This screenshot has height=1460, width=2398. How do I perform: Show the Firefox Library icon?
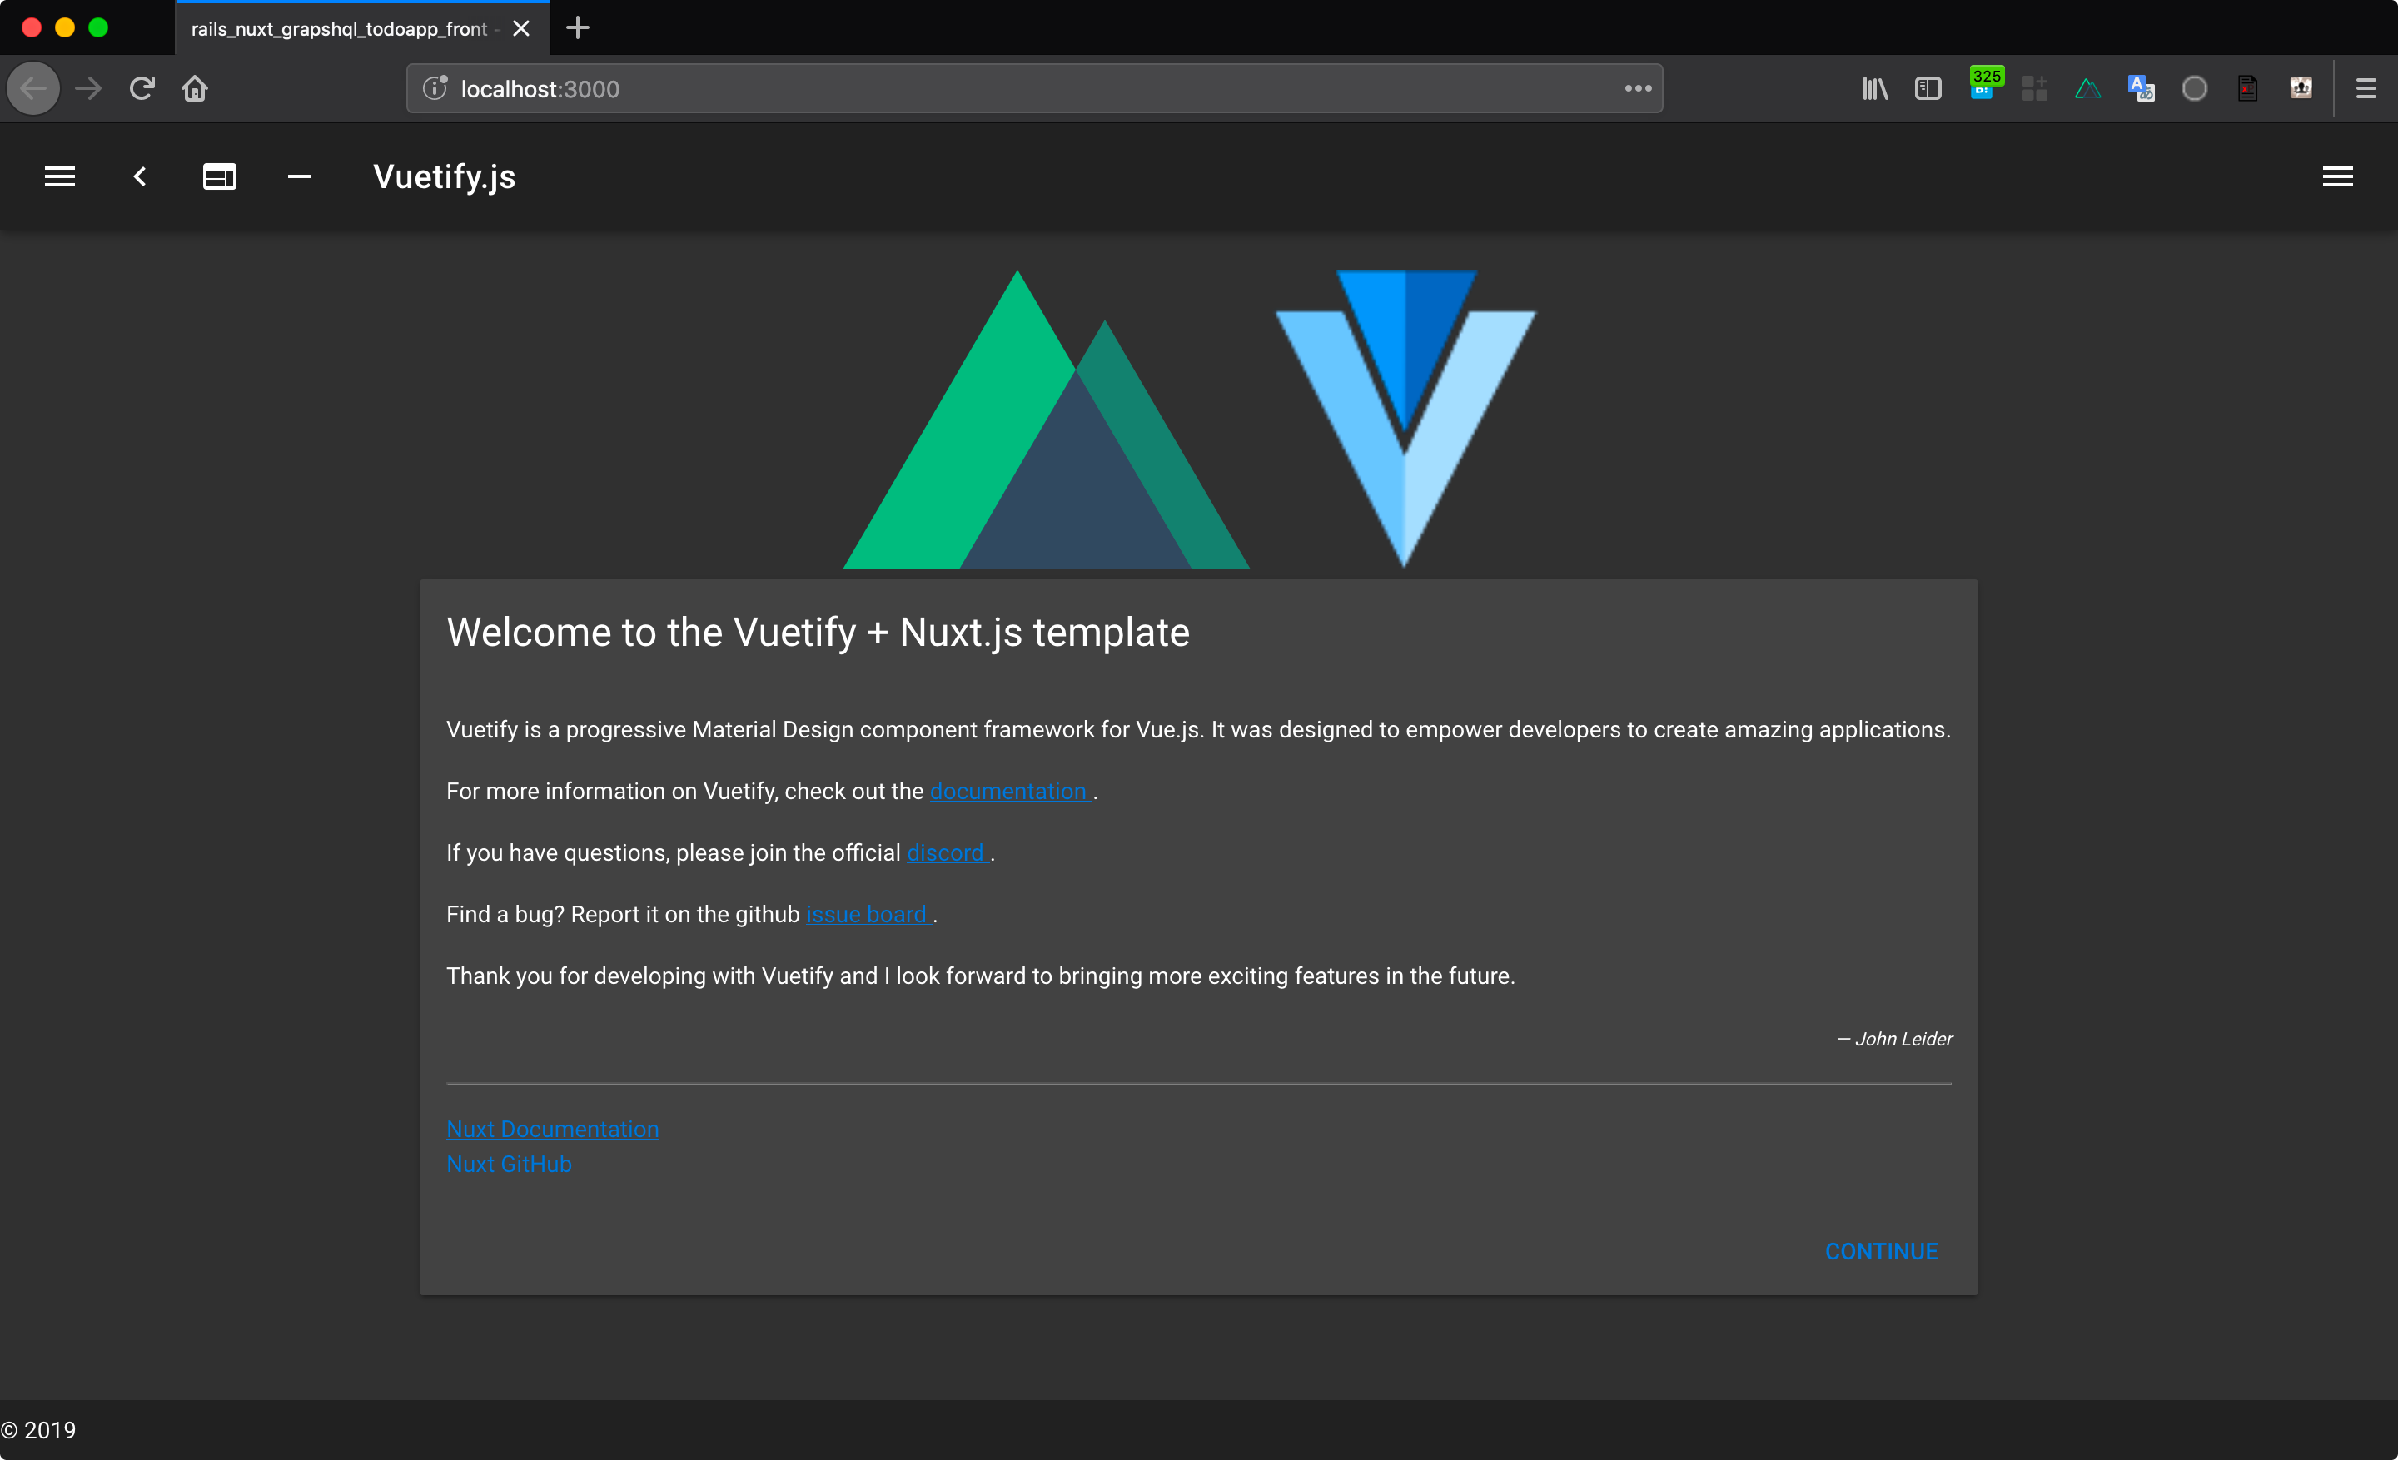point(1874,88)
